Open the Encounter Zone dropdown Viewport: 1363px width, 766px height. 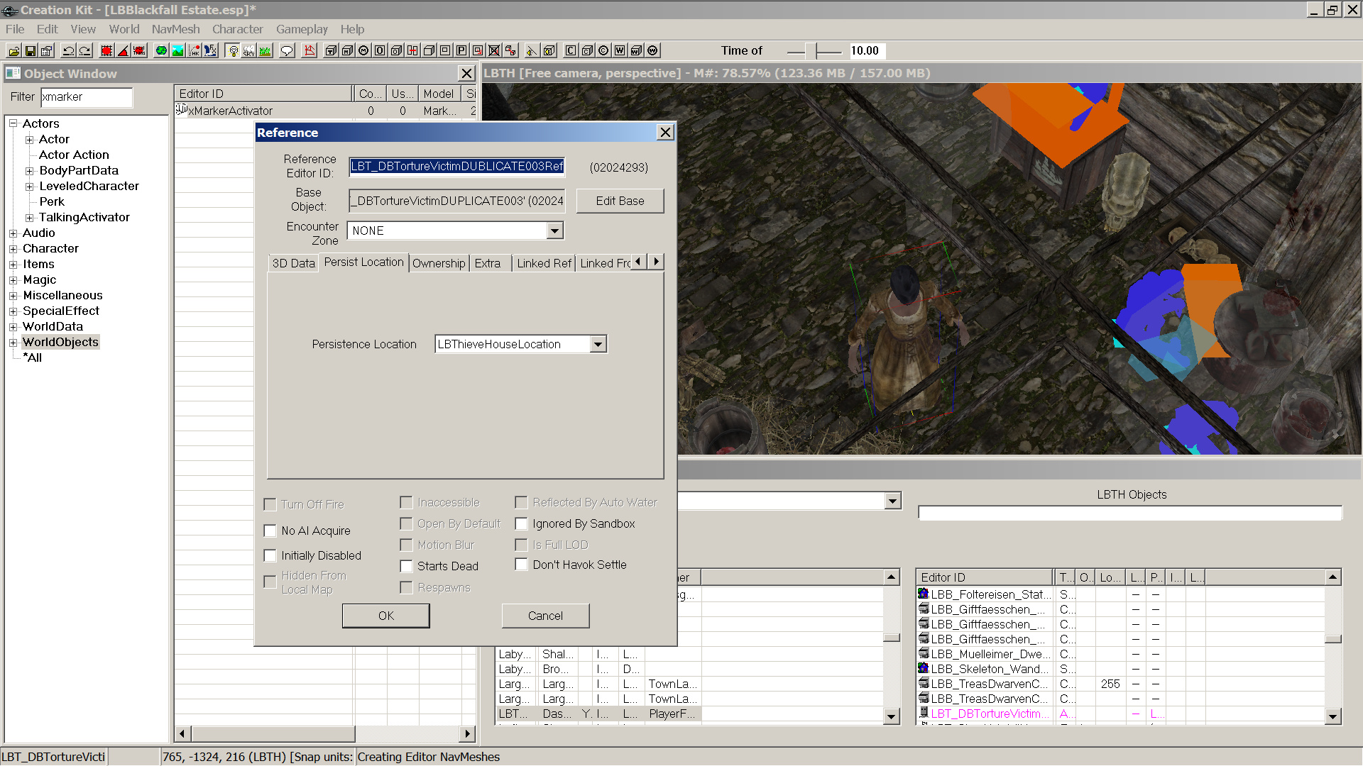click(x=554, y=231)
